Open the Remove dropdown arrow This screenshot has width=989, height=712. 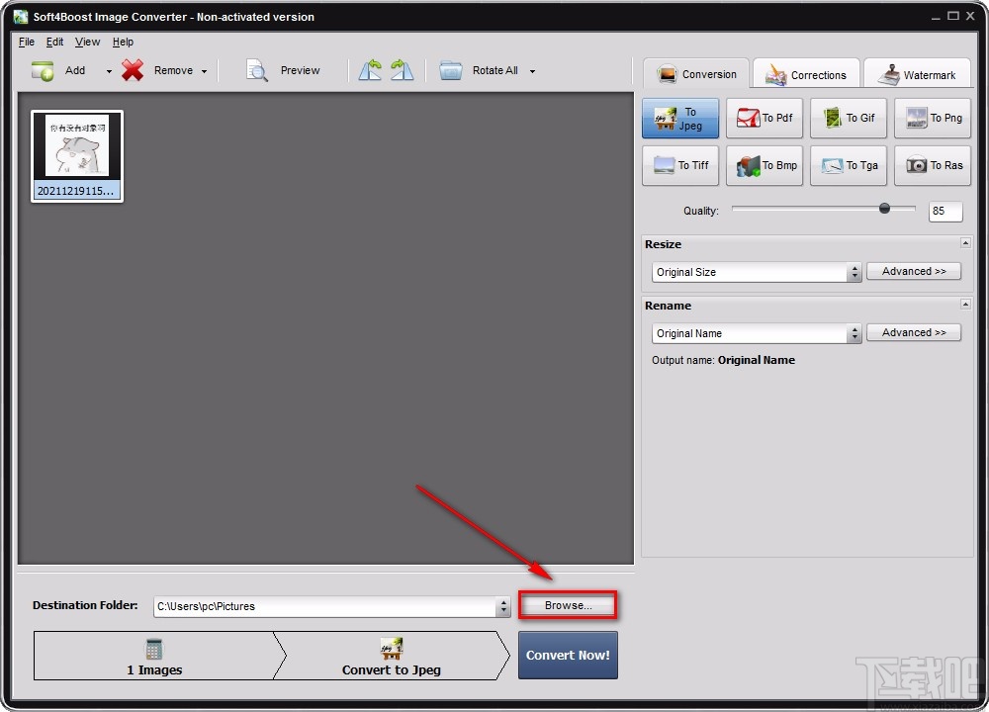coord(205,71)
